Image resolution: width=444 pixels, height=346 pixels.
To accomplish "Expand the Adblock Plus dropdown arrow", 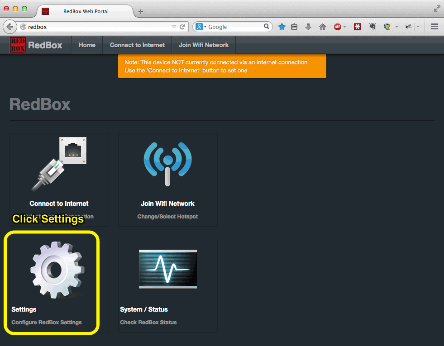I will coord(344,27).
